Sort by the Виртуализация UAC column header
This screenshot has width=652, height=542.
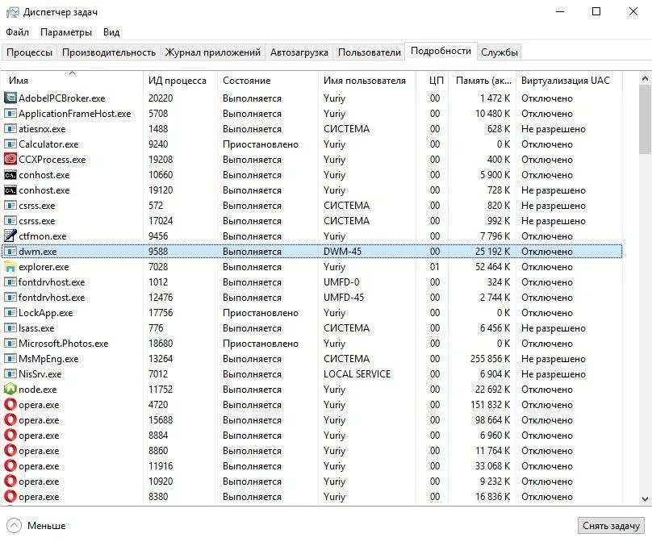point(569,80)
